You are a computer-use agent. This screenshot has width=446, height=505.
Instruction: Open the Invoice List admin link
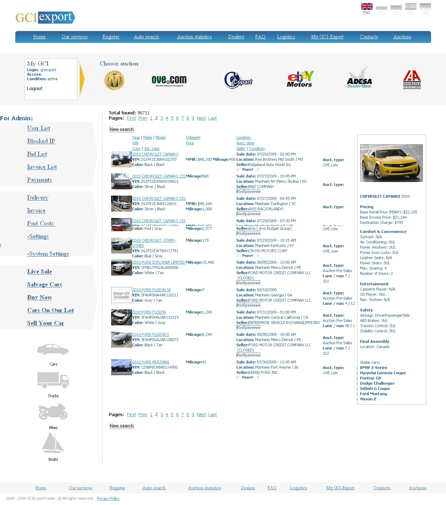[x=42, y=167]
